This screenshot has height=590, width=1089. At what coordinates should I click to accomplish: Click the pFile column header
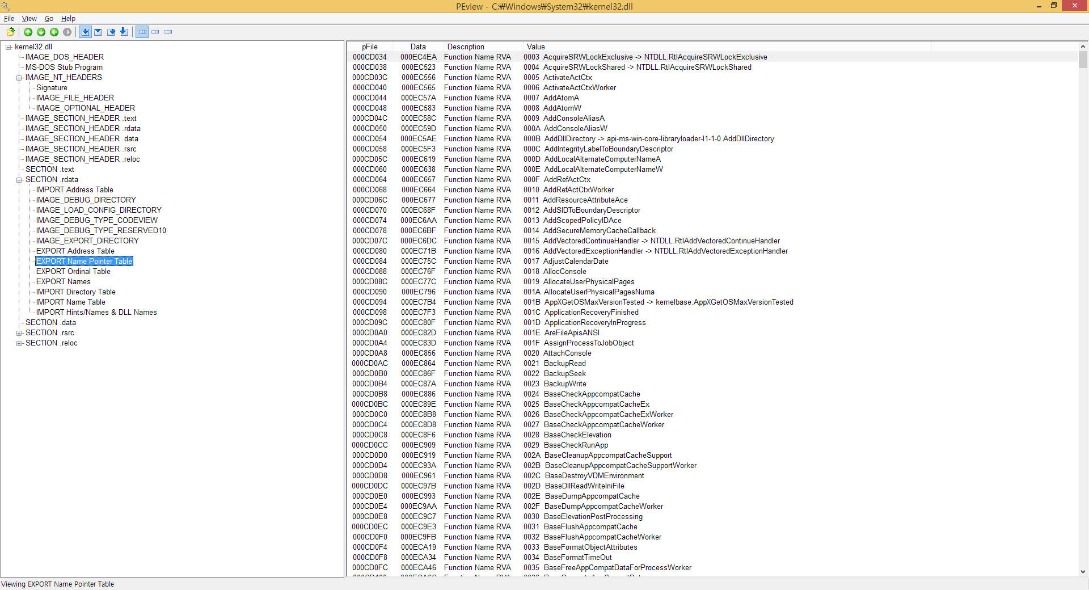370,47
